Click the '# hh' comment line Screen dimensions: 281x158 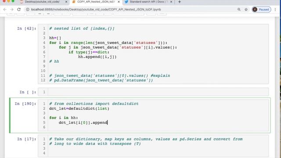54,61
